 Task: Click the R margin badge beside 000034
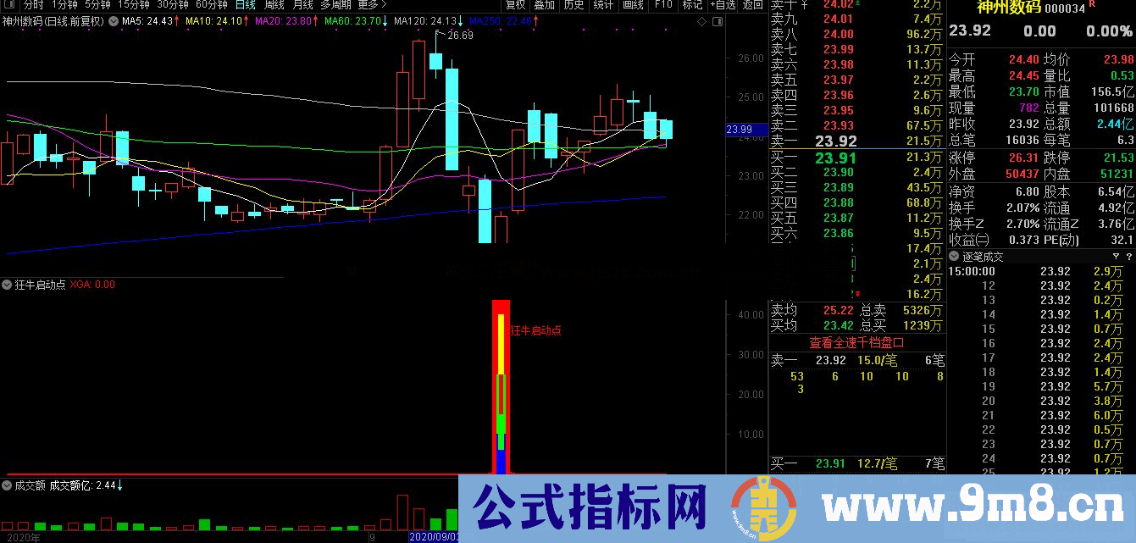1092,3
